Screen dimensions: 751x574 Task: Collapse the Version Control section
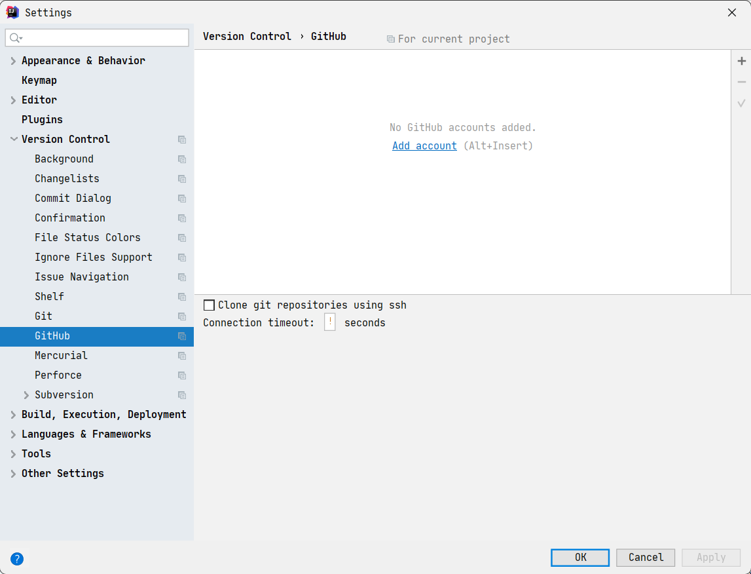point(13,139)
